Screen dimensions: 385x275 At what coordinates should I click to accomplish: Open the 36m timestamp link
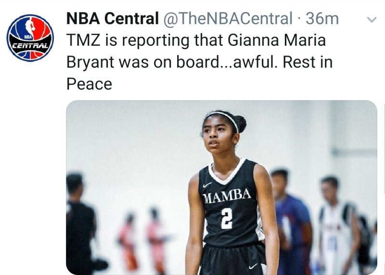322,19
